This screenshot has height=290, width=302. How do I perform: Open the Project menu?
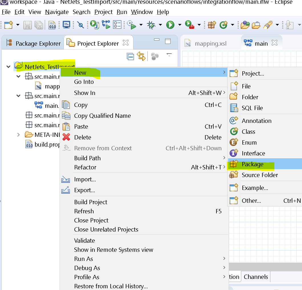tap(104, 12)
